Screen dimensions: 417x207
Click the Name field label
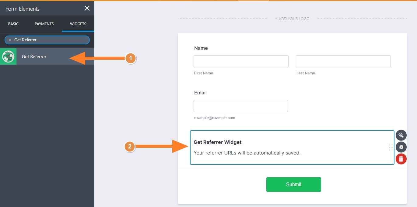tap(201, 48)
